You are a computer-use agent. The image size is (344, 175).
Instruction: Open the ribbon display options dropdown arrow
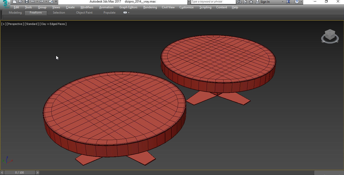click(129, 13)
